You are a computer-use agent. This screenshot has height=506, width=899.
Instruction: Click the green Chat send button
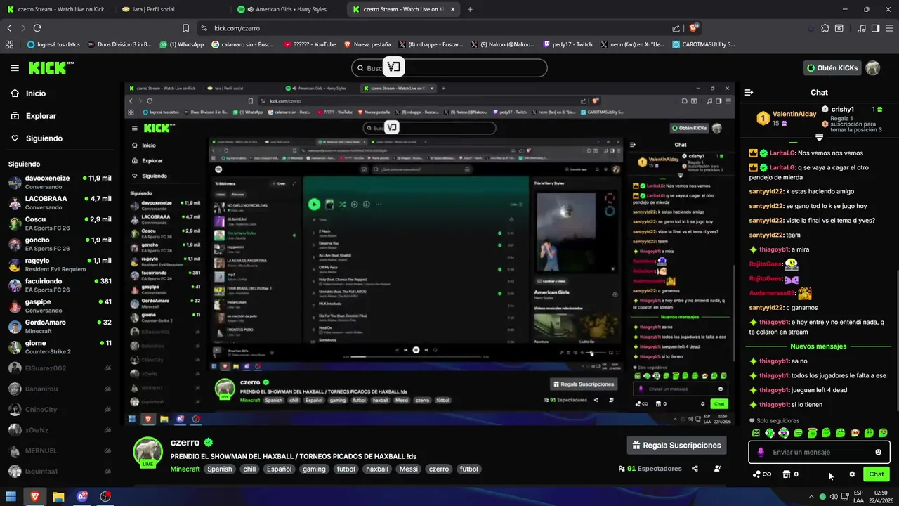(876, 474)
